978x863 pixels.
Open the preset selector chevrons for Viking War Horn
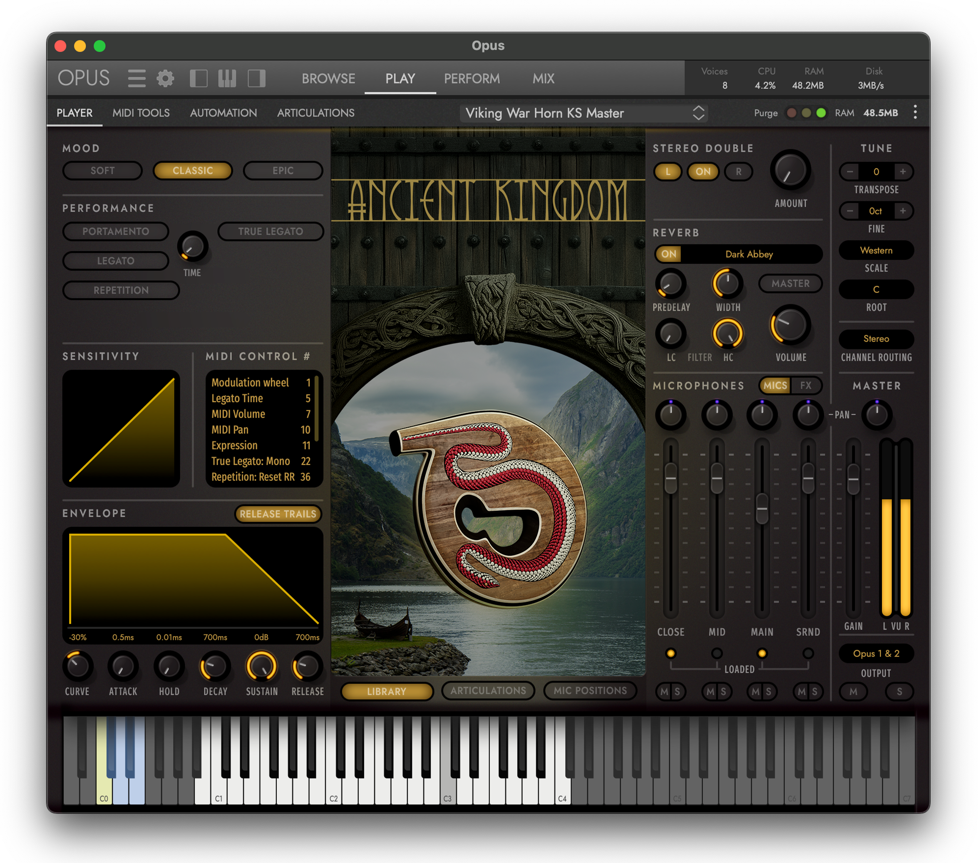click(699, 113)
